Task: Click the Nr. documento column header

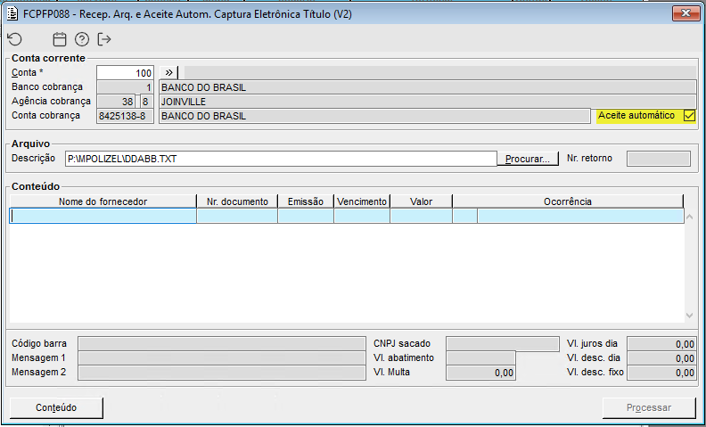Action: point(236,201)
